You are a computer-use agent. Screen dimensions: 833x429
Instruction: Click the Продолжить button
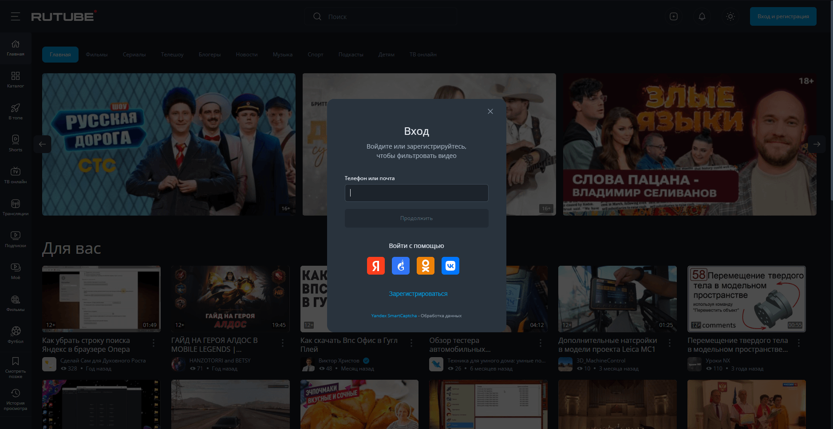tap(417, 218)
